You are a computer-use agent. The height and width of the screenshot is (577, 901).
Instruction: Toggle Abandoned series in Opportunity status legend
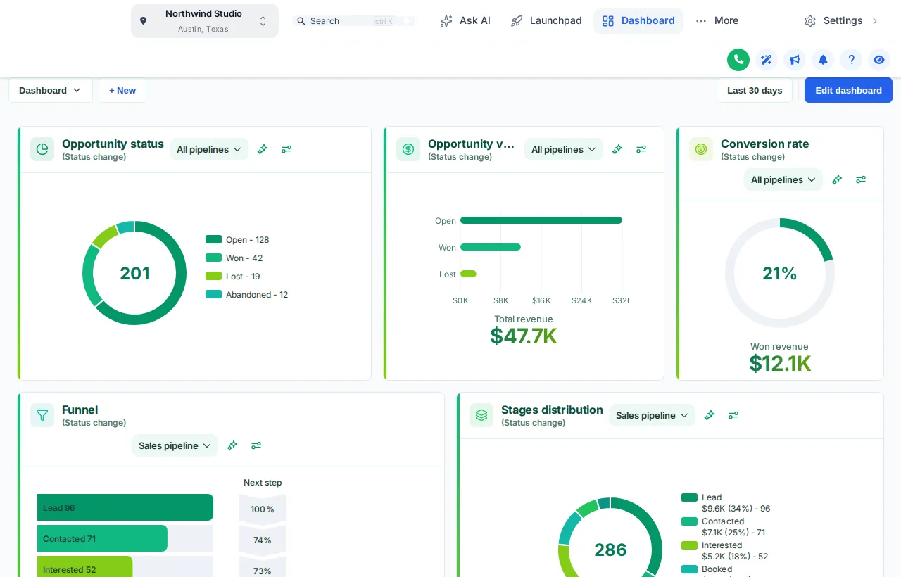pos(247,295)
